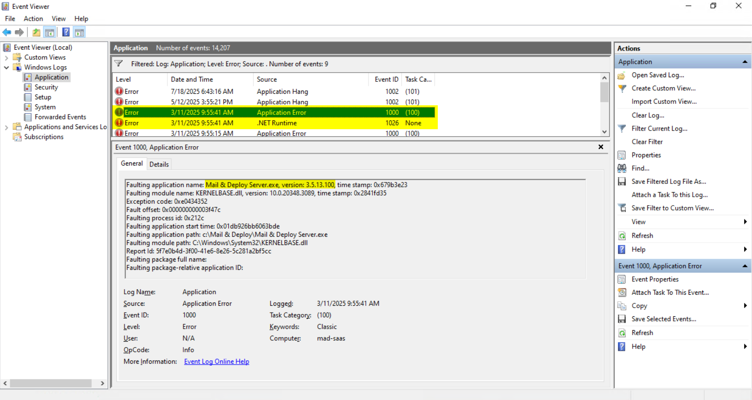This screenshot has width=752, height=400.
Task: Click the Copy icon in Actions pane
Action: 622,306
